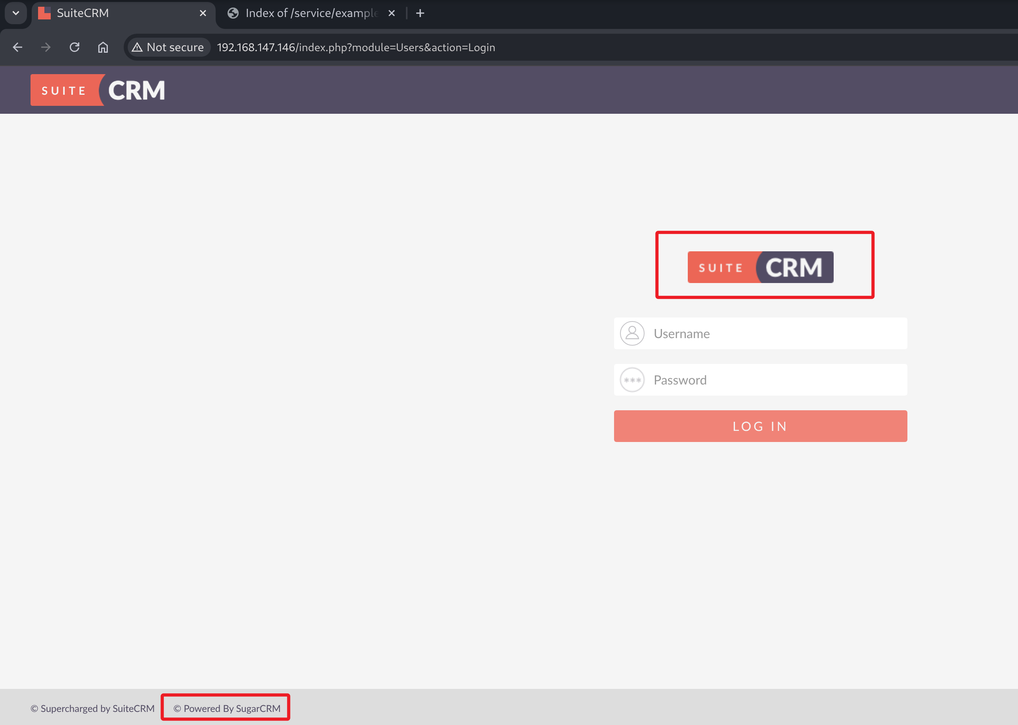Close the Index of /service tab
Image resolution: width=1018 pixels, height=725 pixels.
click(392, 13)
